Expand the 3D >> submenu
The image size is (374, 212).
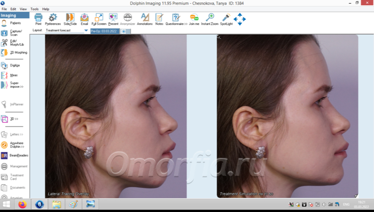tap(14, 119)
